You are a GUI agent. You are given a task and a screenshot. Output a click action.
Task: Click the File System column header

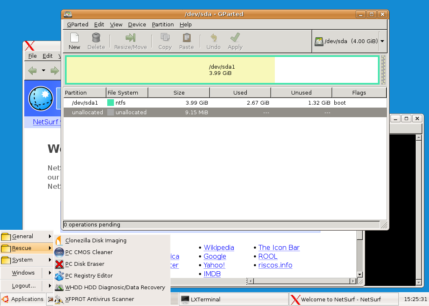coord(127,93)
